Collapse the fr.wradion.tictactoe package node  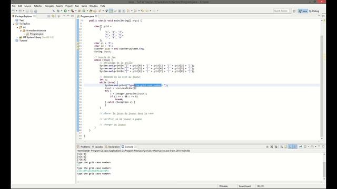pos(21,31)
